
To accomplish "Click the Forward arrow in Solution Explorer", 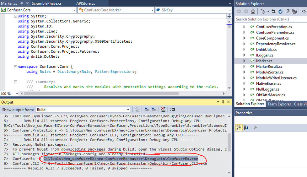I will (246, 12).
